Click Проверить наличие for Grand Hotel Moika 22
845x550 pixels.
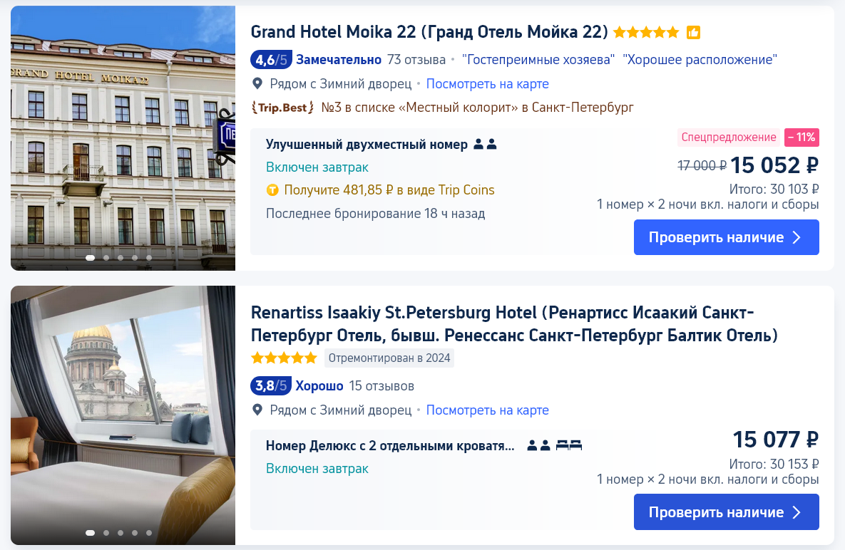coord(726,237)
